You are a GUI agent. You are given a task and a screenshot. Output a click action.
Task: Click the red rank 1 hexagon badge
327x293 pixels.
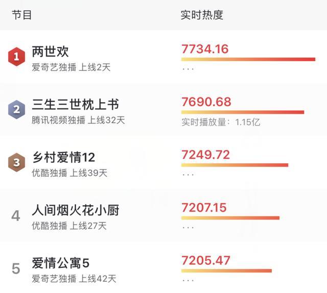tap(16, 57)
